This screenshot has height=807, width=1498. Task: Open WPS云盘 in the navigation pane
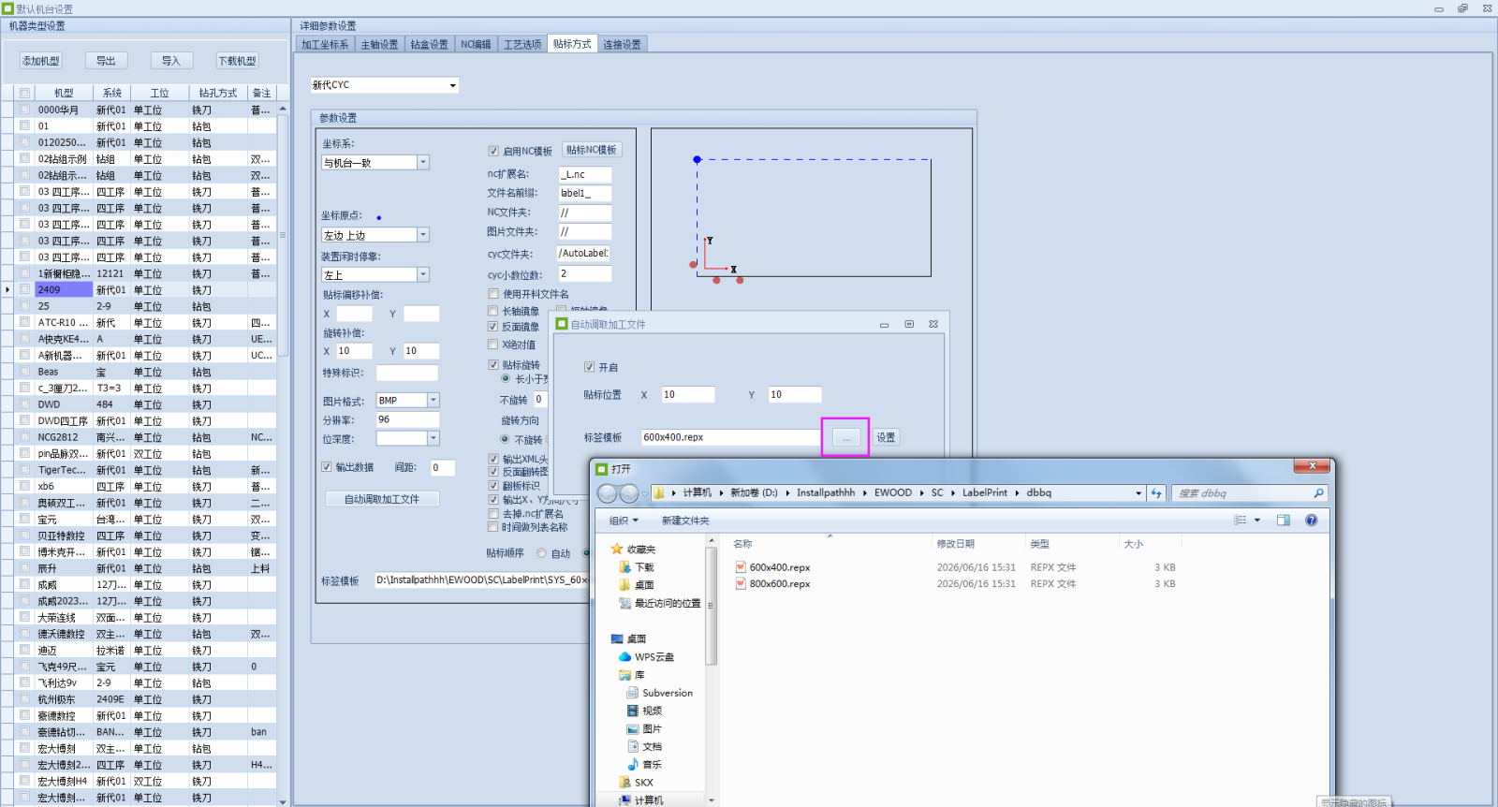654,657
